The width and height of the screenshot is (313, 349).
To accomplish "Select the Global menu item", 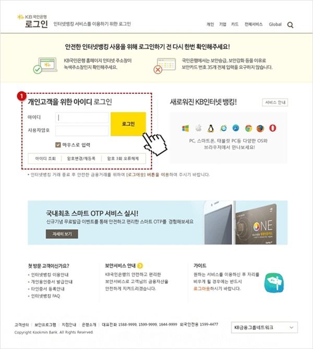I will pos(275,25).
